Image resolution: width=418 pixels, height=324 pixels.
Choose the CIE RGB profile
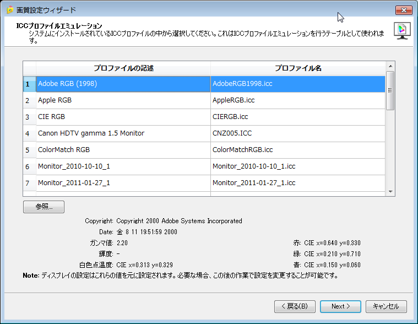(123, 117)
